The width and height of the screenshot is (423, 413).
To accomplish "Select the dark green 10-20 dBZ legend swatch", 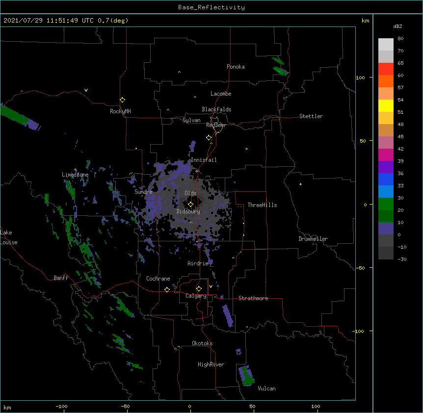I will [386, 216].
